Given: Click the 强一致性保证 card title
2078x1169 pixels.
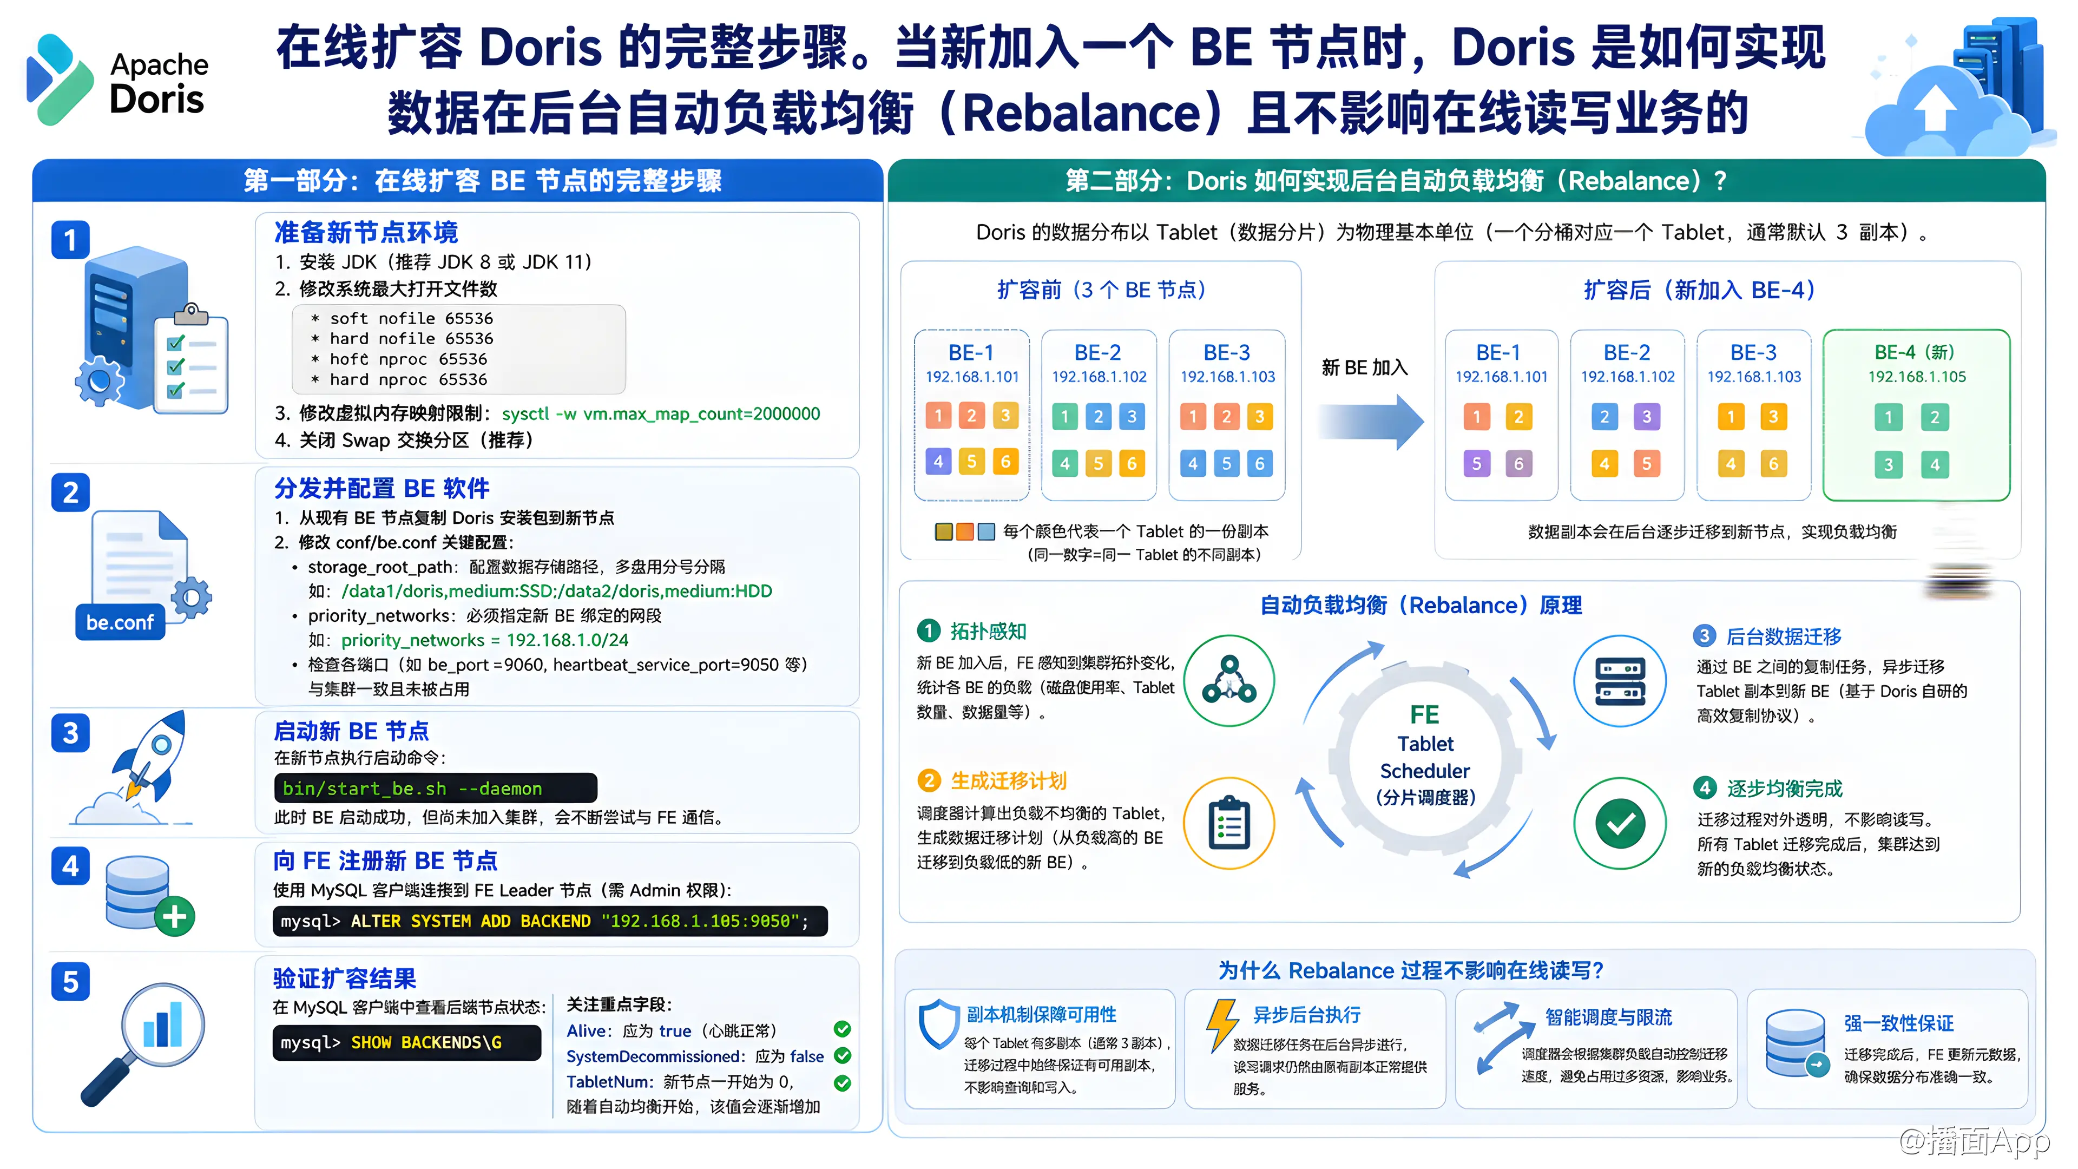Looking at the screenshot, I should tap(1898, 1023).
